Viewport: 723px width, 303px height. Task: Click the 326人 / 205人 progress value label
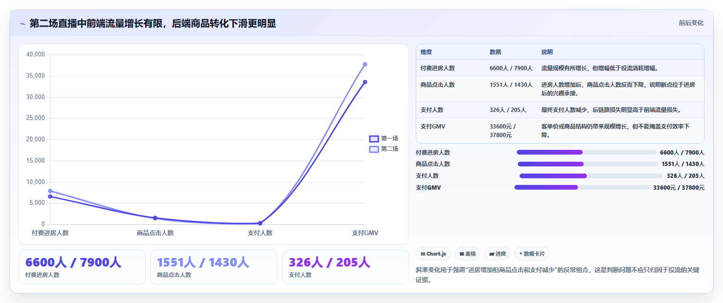coord(686,176)
